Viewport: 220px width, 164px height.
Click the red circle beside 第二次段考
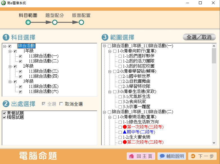pyautogui.click(x=125, y=142)
